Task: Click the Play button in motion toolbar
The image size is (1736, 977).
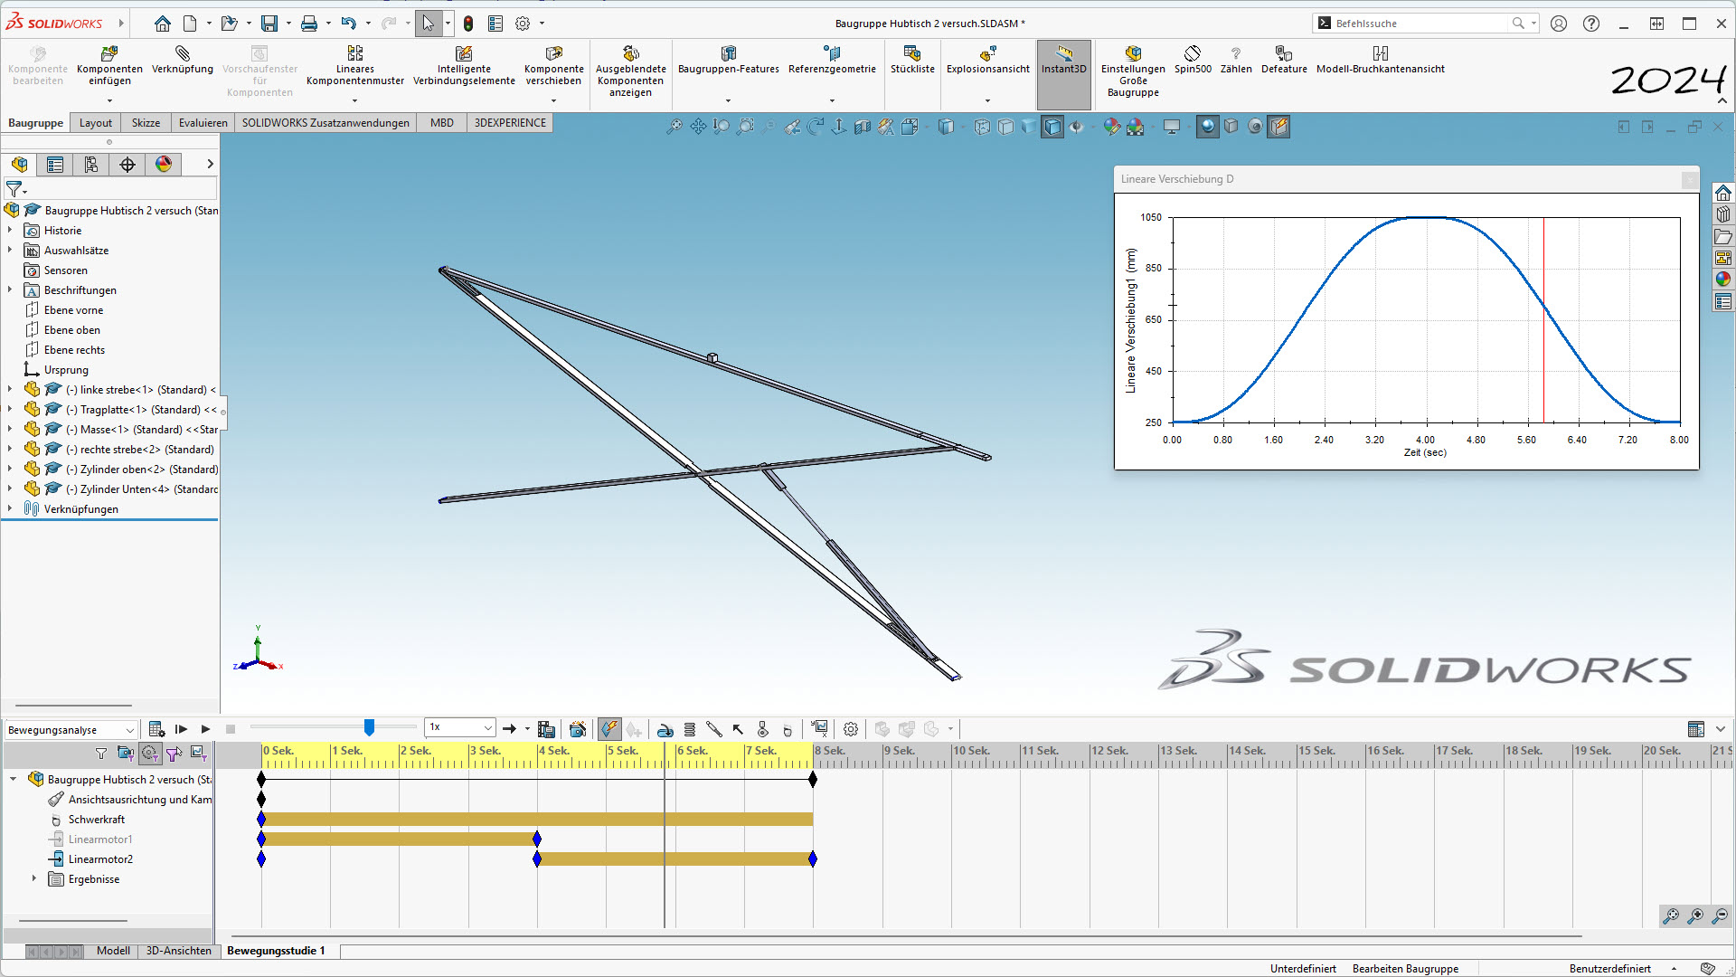Action: [x=205, y=729]
